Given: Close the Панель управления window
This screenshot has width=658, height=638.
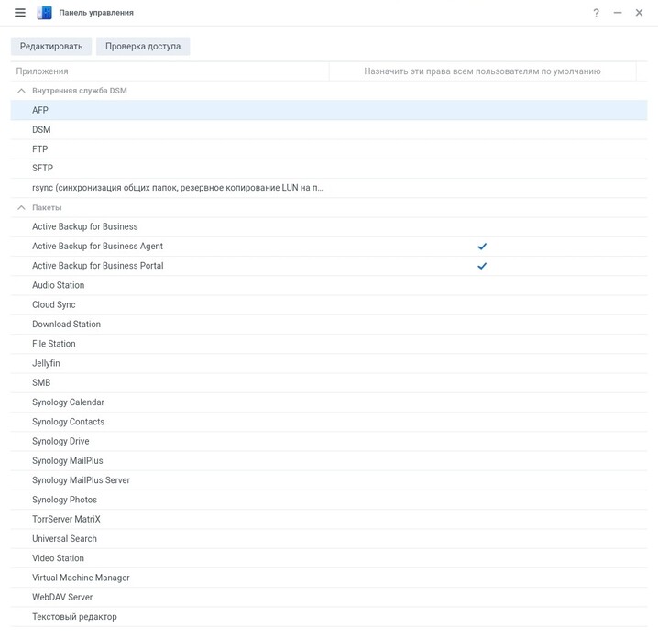Looking at the screenshot, I should [x=639, y=13].
